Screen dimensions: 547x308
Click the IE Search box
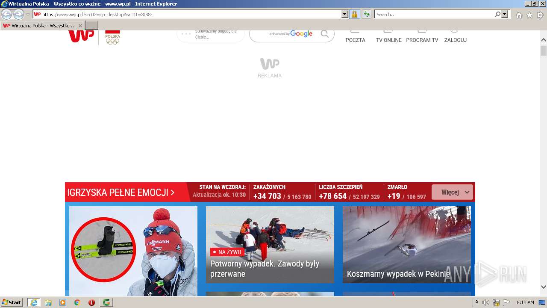coord(434,14)
